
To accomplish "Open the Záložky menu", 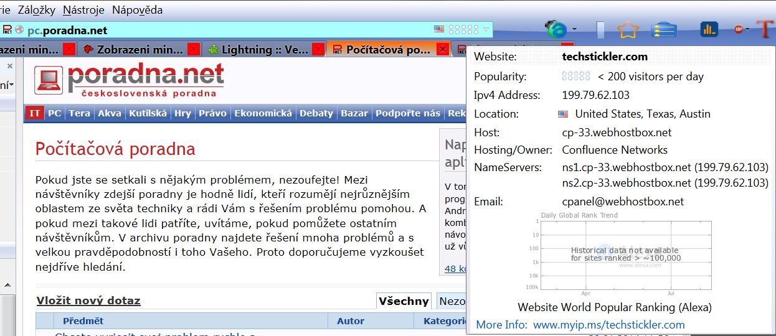I will coord(37,10).
